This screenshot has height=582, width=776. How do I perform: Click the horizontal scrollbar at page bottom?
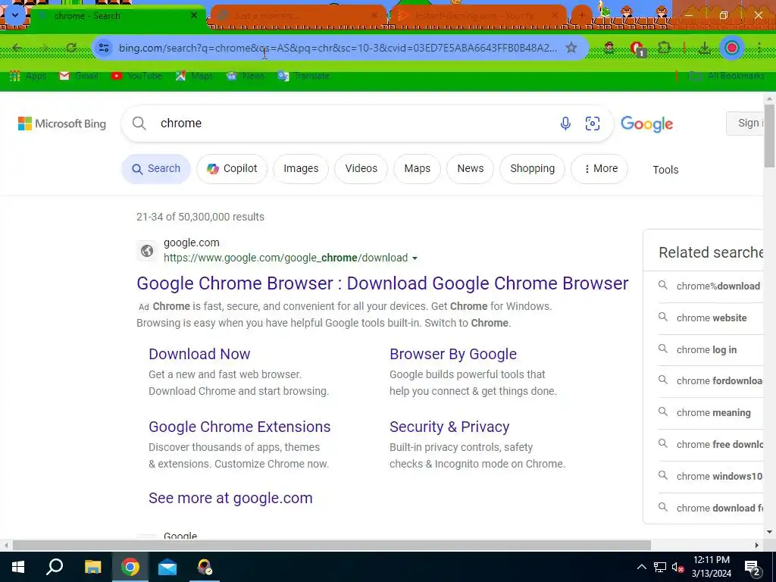point(332,545)
